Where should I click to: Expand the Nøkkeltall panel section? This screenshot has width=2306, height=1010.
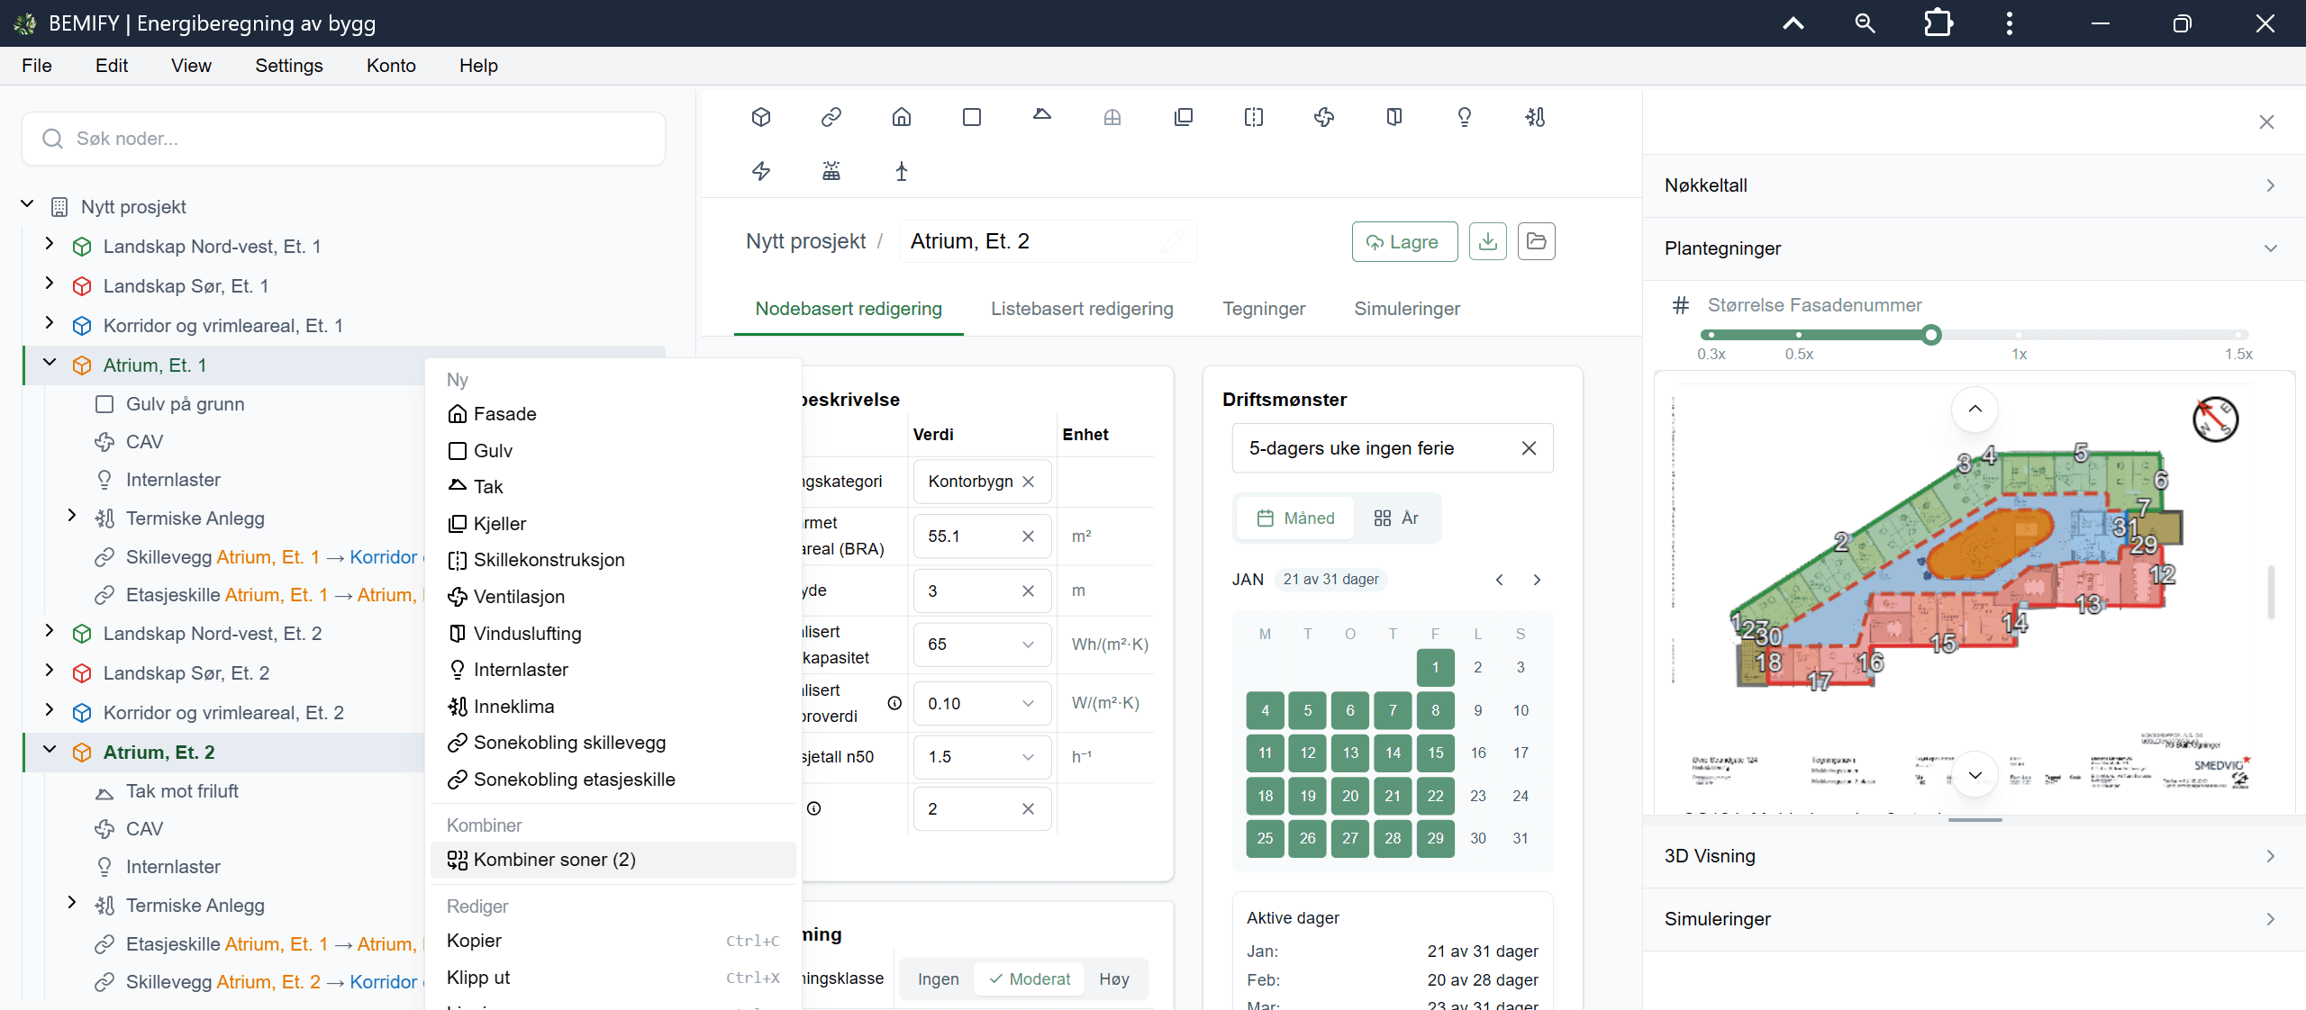[x=1974, y=185]
